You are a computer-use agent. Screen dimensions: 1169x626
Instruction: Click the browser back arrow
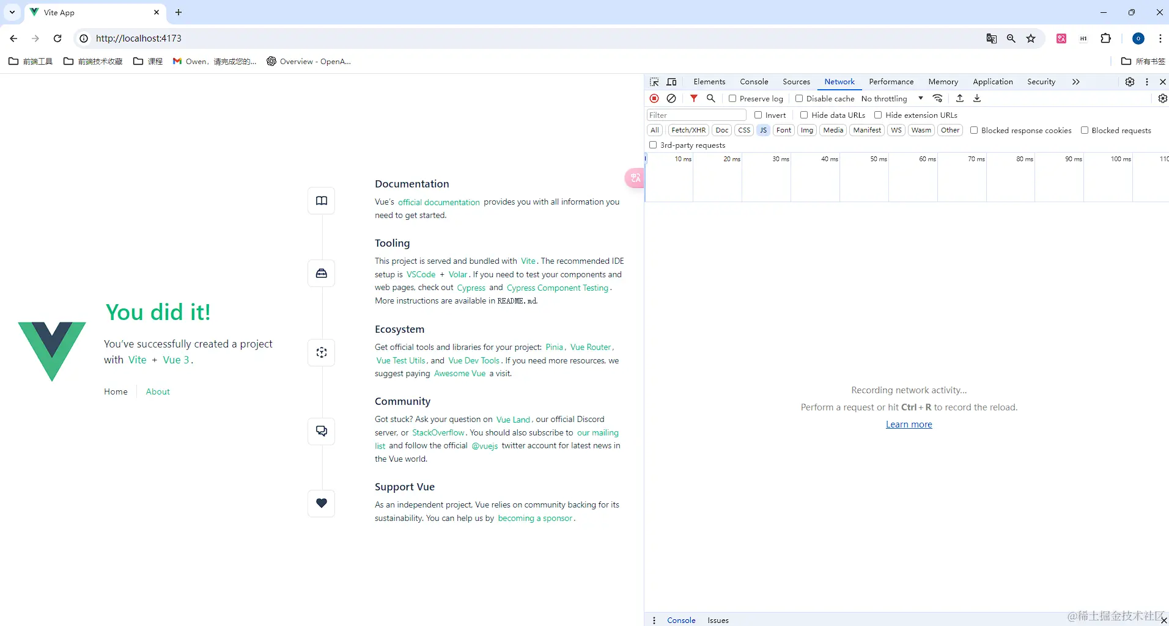tap(13, 38)
